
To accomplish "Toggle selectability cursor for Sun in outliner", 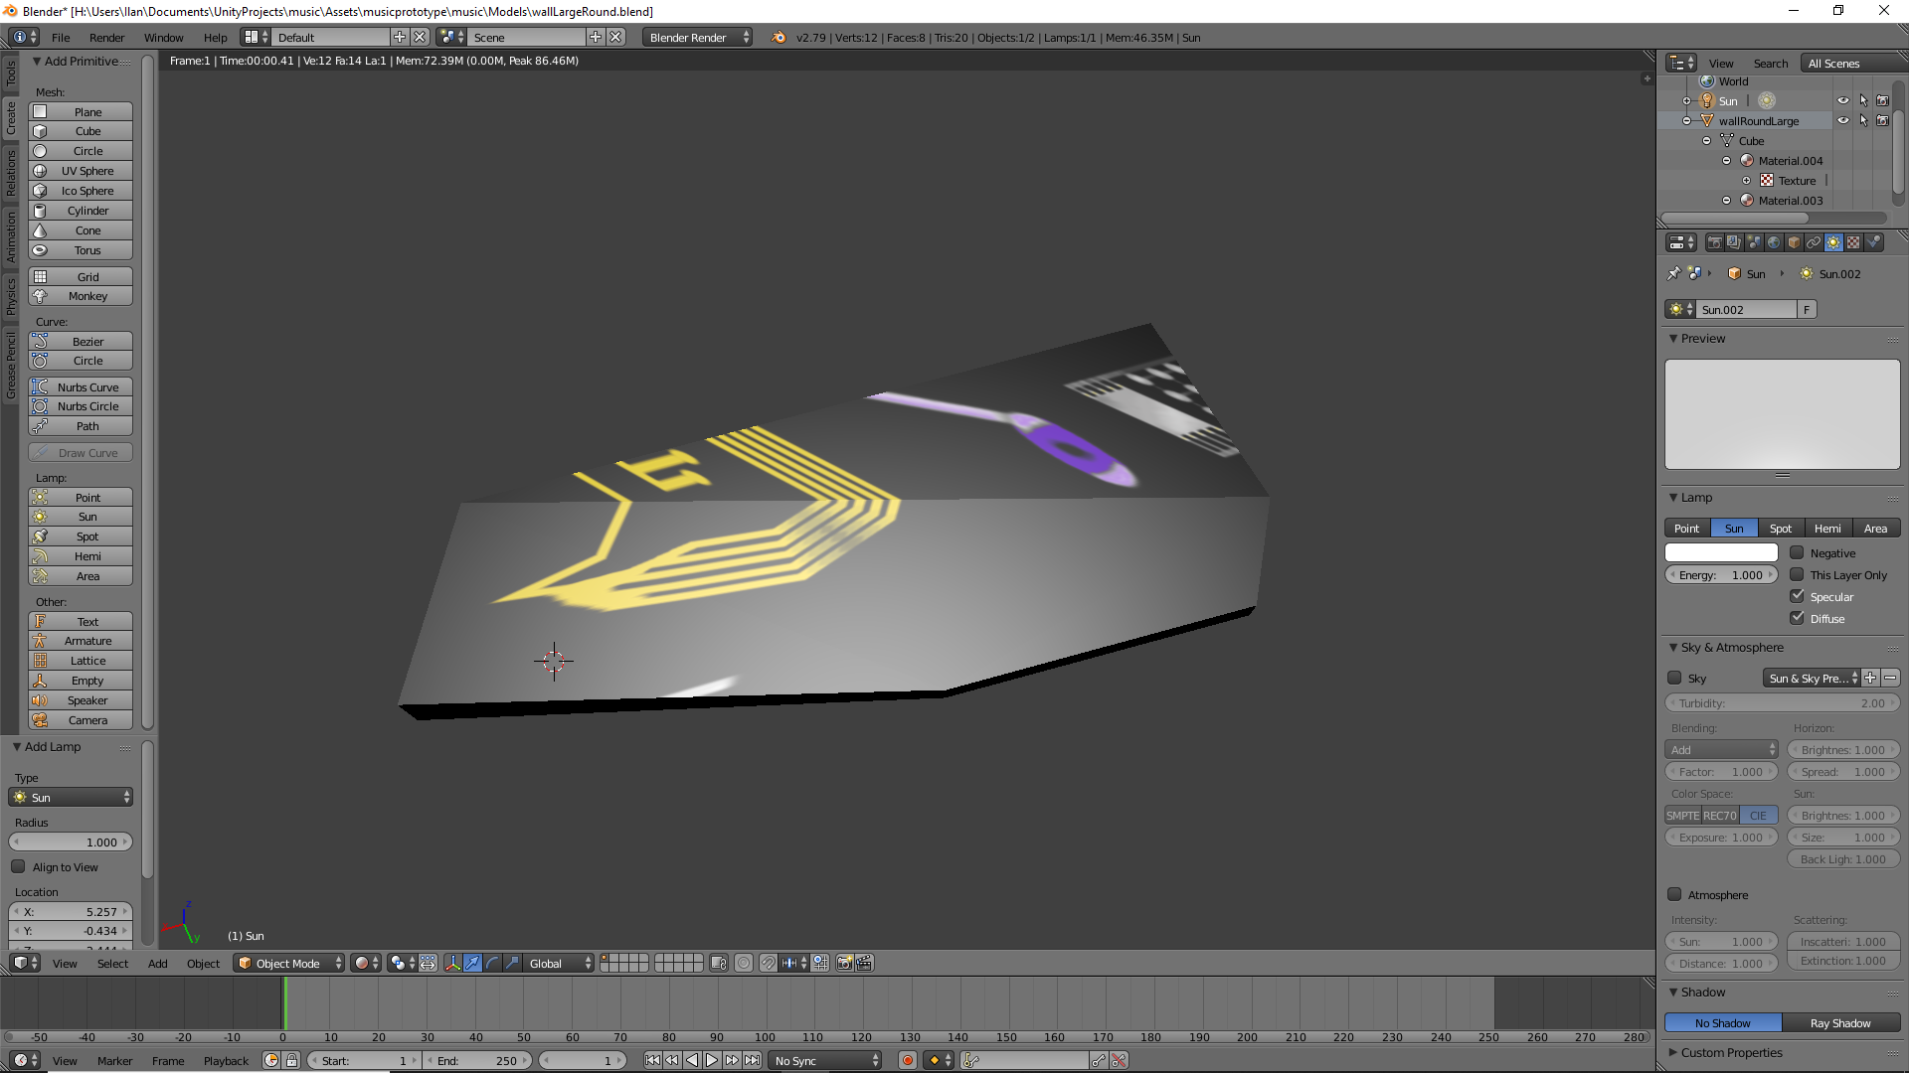I will tap(1863, 100).
